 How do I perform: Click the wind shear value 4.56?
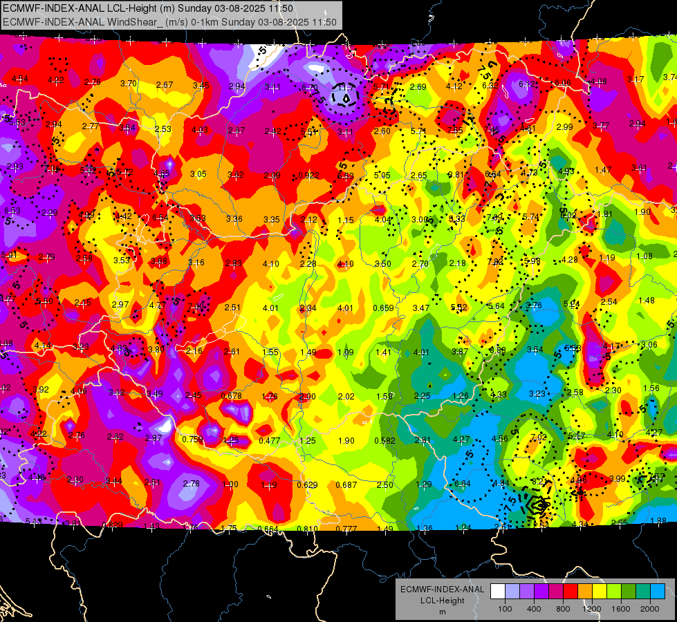pos(500,439)
